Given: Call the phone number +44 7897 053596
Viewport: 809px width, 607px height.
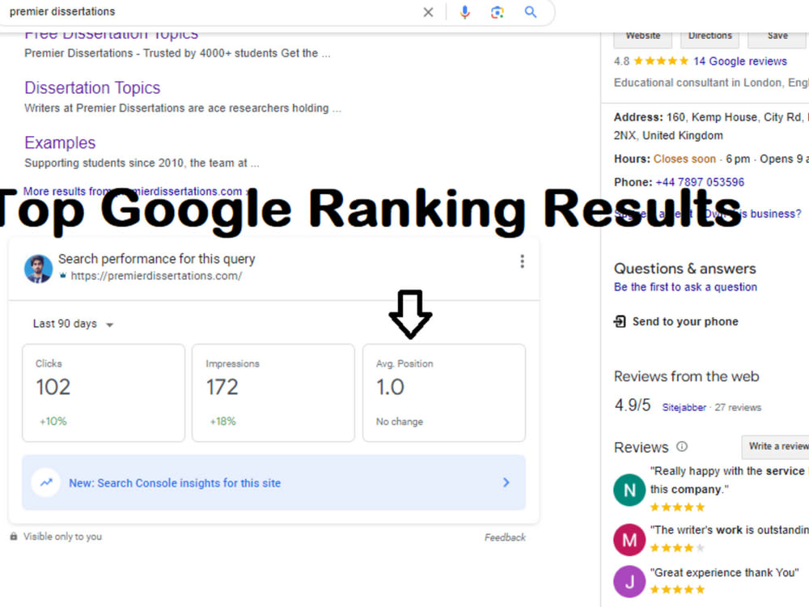Looking at the screenshot, I should click(x=700, y=182).
